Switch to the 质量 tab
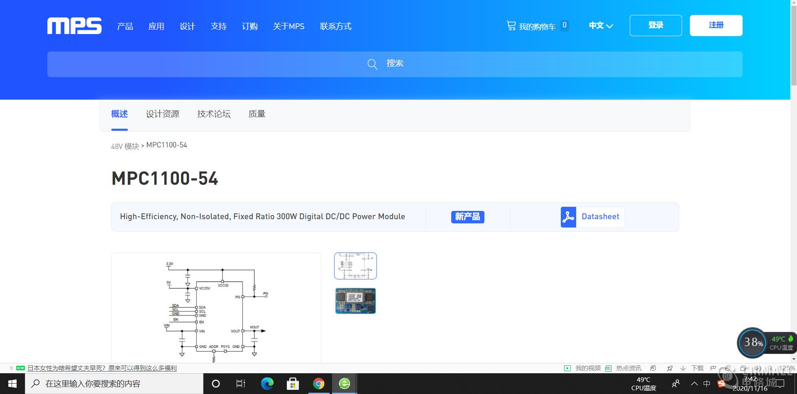 (x=257, y=114)
